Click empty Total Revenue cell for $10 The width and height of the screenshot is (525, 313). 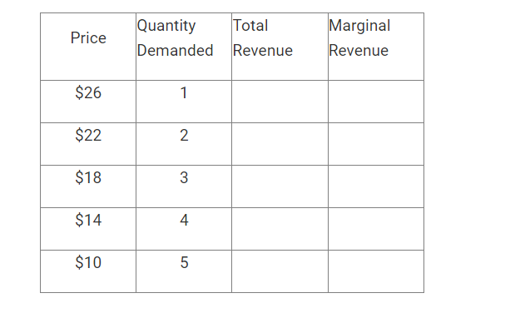280,271
